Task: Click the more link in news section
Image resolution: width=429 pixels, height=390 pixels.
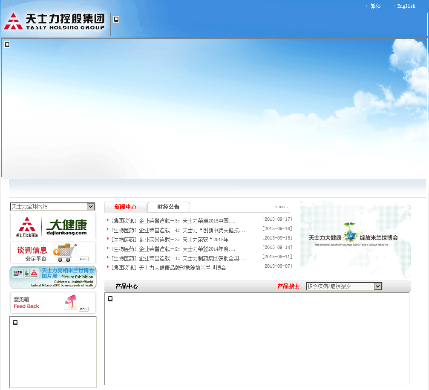Action: (x=282, y=207)
